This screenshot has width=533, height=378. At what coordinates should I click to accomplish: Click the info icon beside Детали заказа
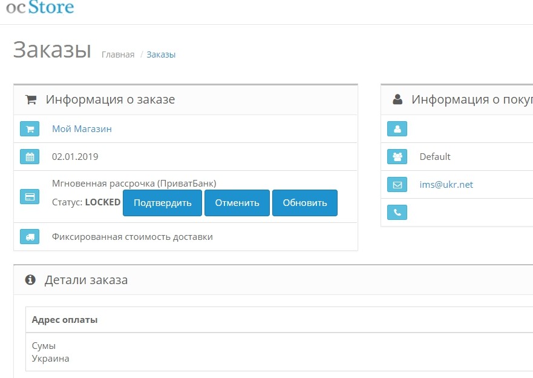click(x=30, y=280)
